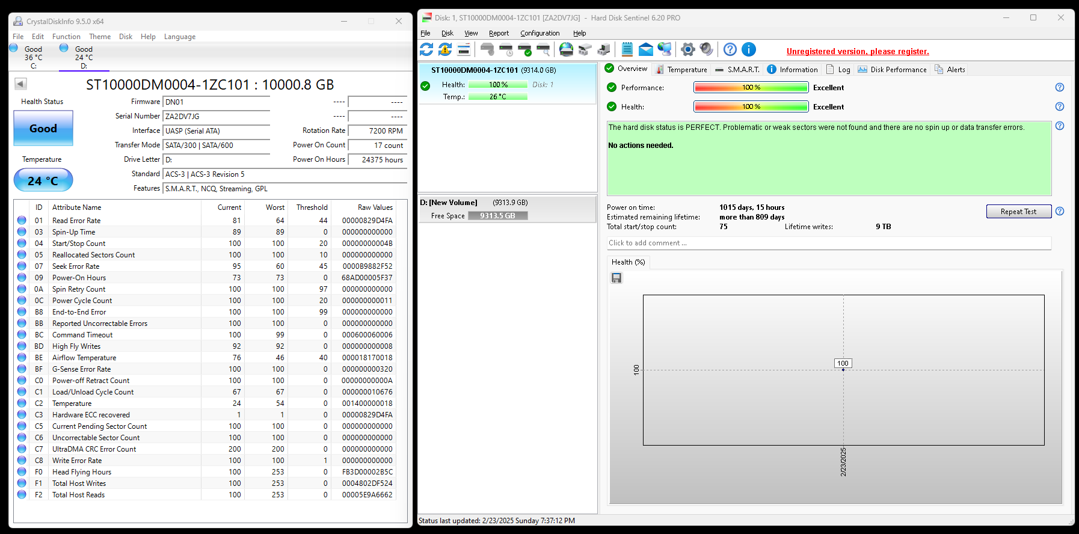Click the disk with clock toolbar icon
This screenshot has width=1079, height=534.
[506, 50]
